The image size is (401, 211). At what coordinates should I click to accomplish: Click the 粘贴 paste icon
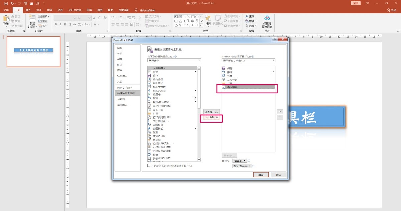[6, 18]
